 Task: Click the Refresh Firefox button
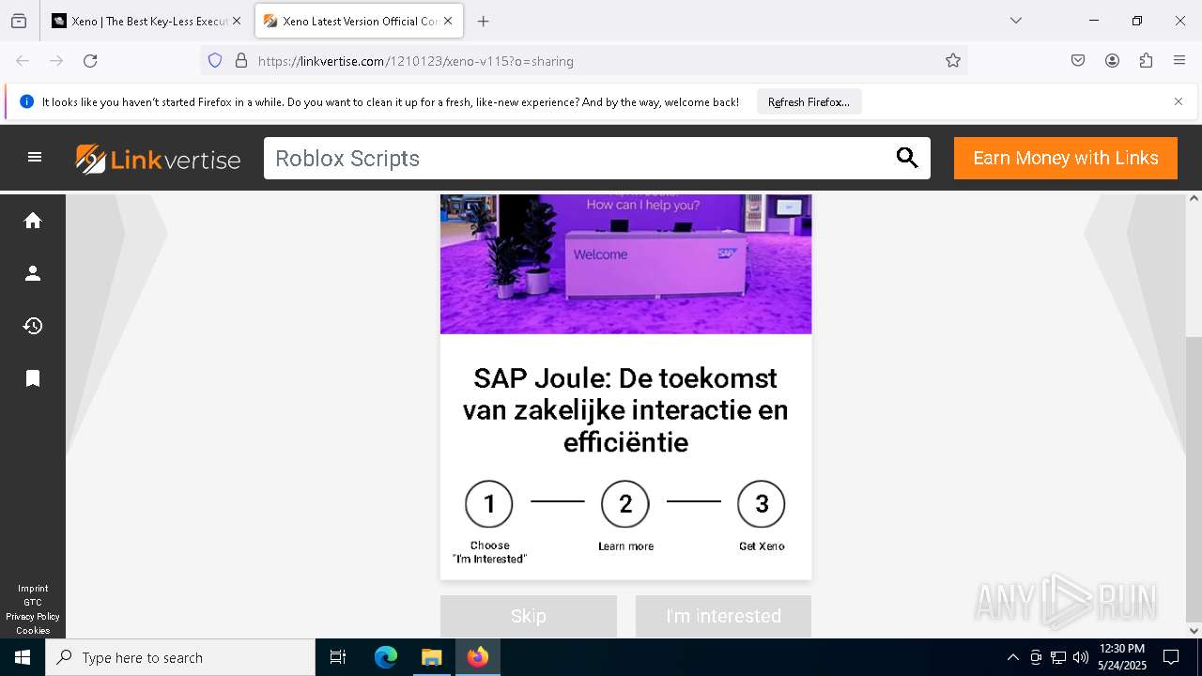(x=809, y=102)
